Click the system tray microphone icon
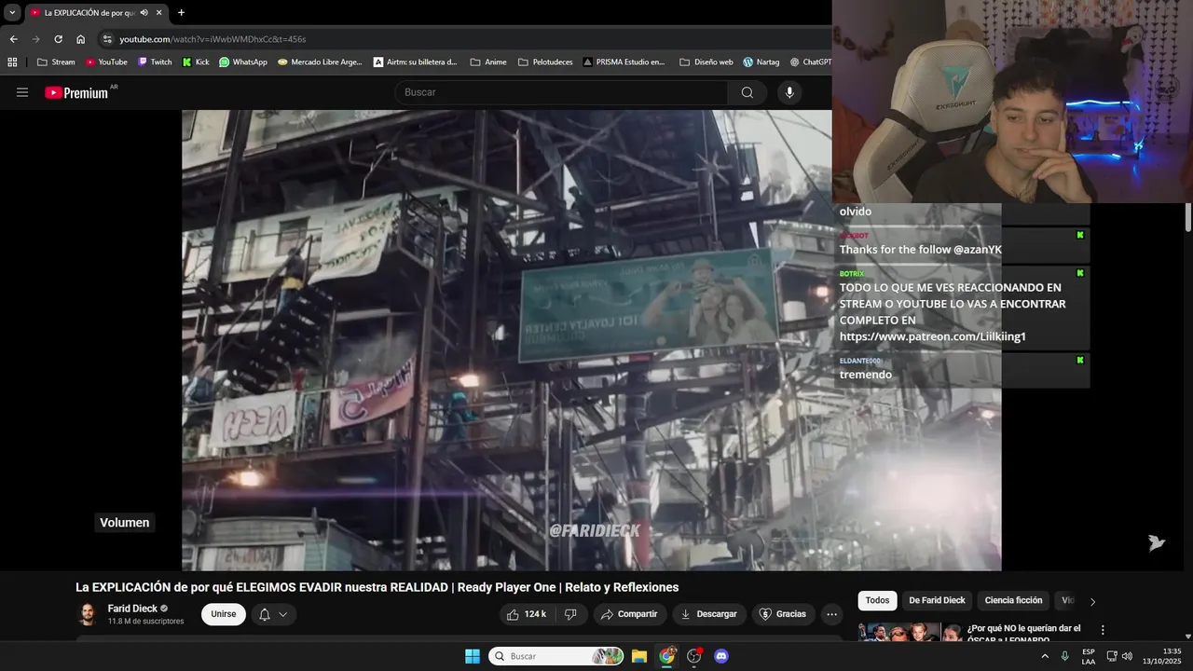This screenshot has height=671, width=1193. [1064, 656]
